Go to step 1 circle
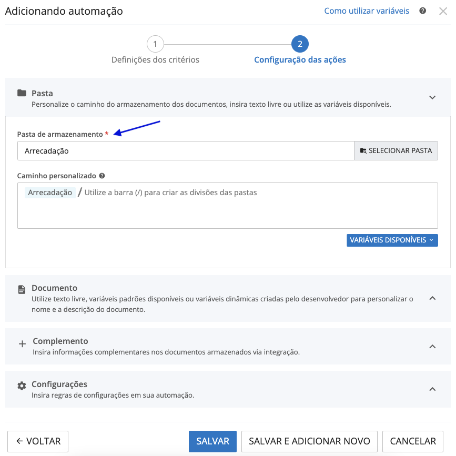This screenshot has width=456, height=456. coord(155,44)
